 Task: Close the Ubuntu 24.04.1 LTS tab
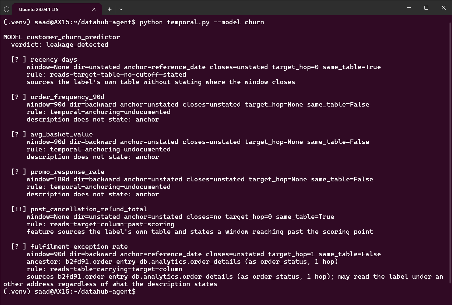[x=94, y=9]
